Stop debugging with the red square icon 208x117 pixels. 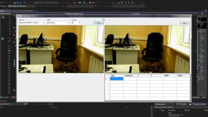pos(93,3)
